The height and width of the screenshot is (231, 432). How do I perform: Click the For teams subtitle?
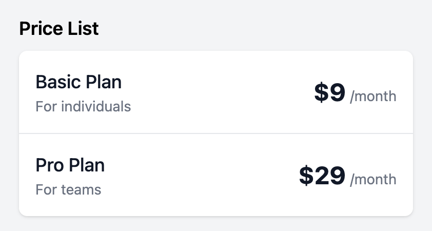pyautogui.click(x=68, y=189)
